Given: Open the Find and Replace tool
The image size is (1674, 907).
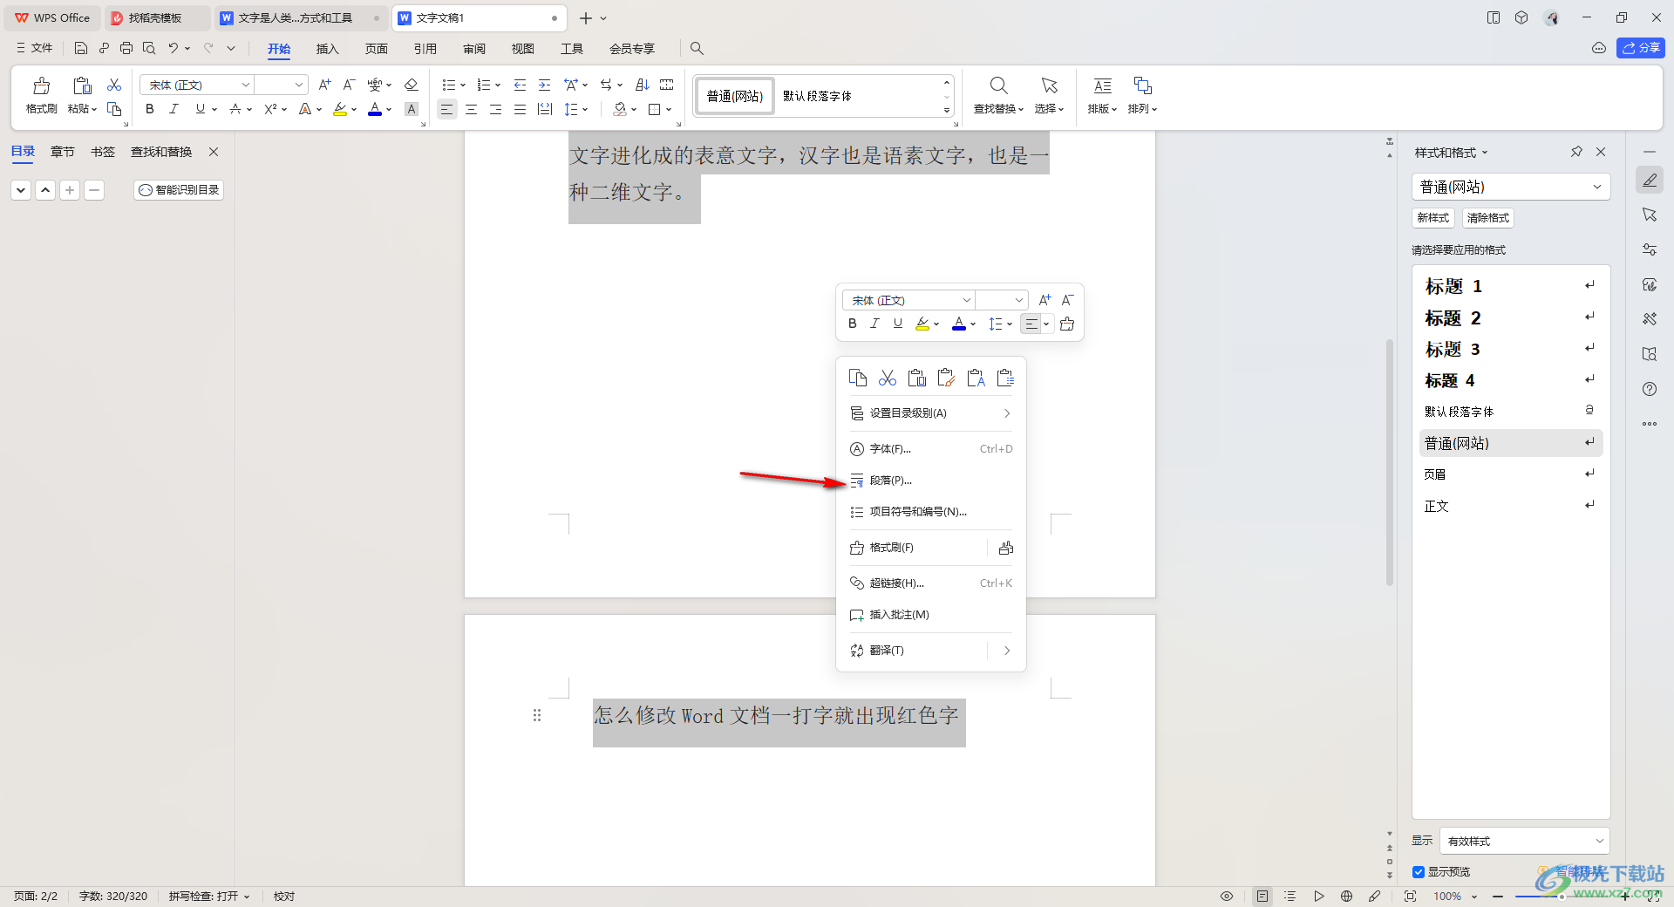Looking at the screenshot, I should pos(998,94).
